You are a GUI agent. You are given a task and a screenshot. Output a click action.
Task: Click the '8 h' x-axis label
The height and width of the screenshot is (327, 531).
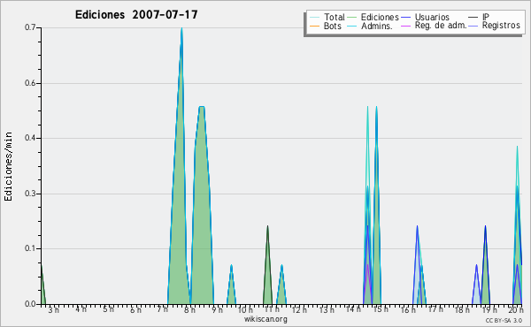190,310
